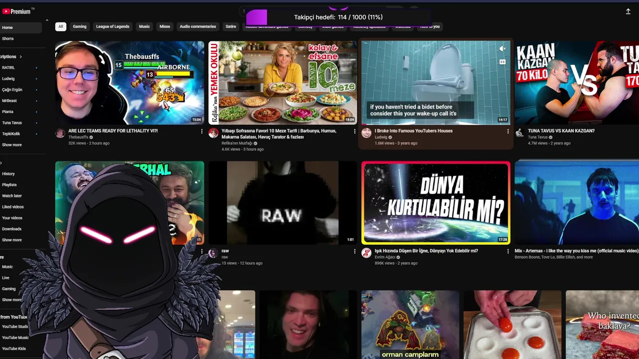Go to Home in the sidebar
This screenshot has width=639, height=359.
[20, 27]
